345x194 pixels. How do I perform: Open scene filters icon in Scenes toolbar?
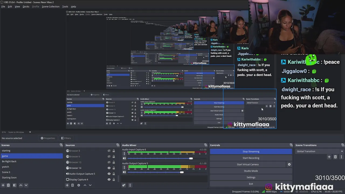pos(15,185)
